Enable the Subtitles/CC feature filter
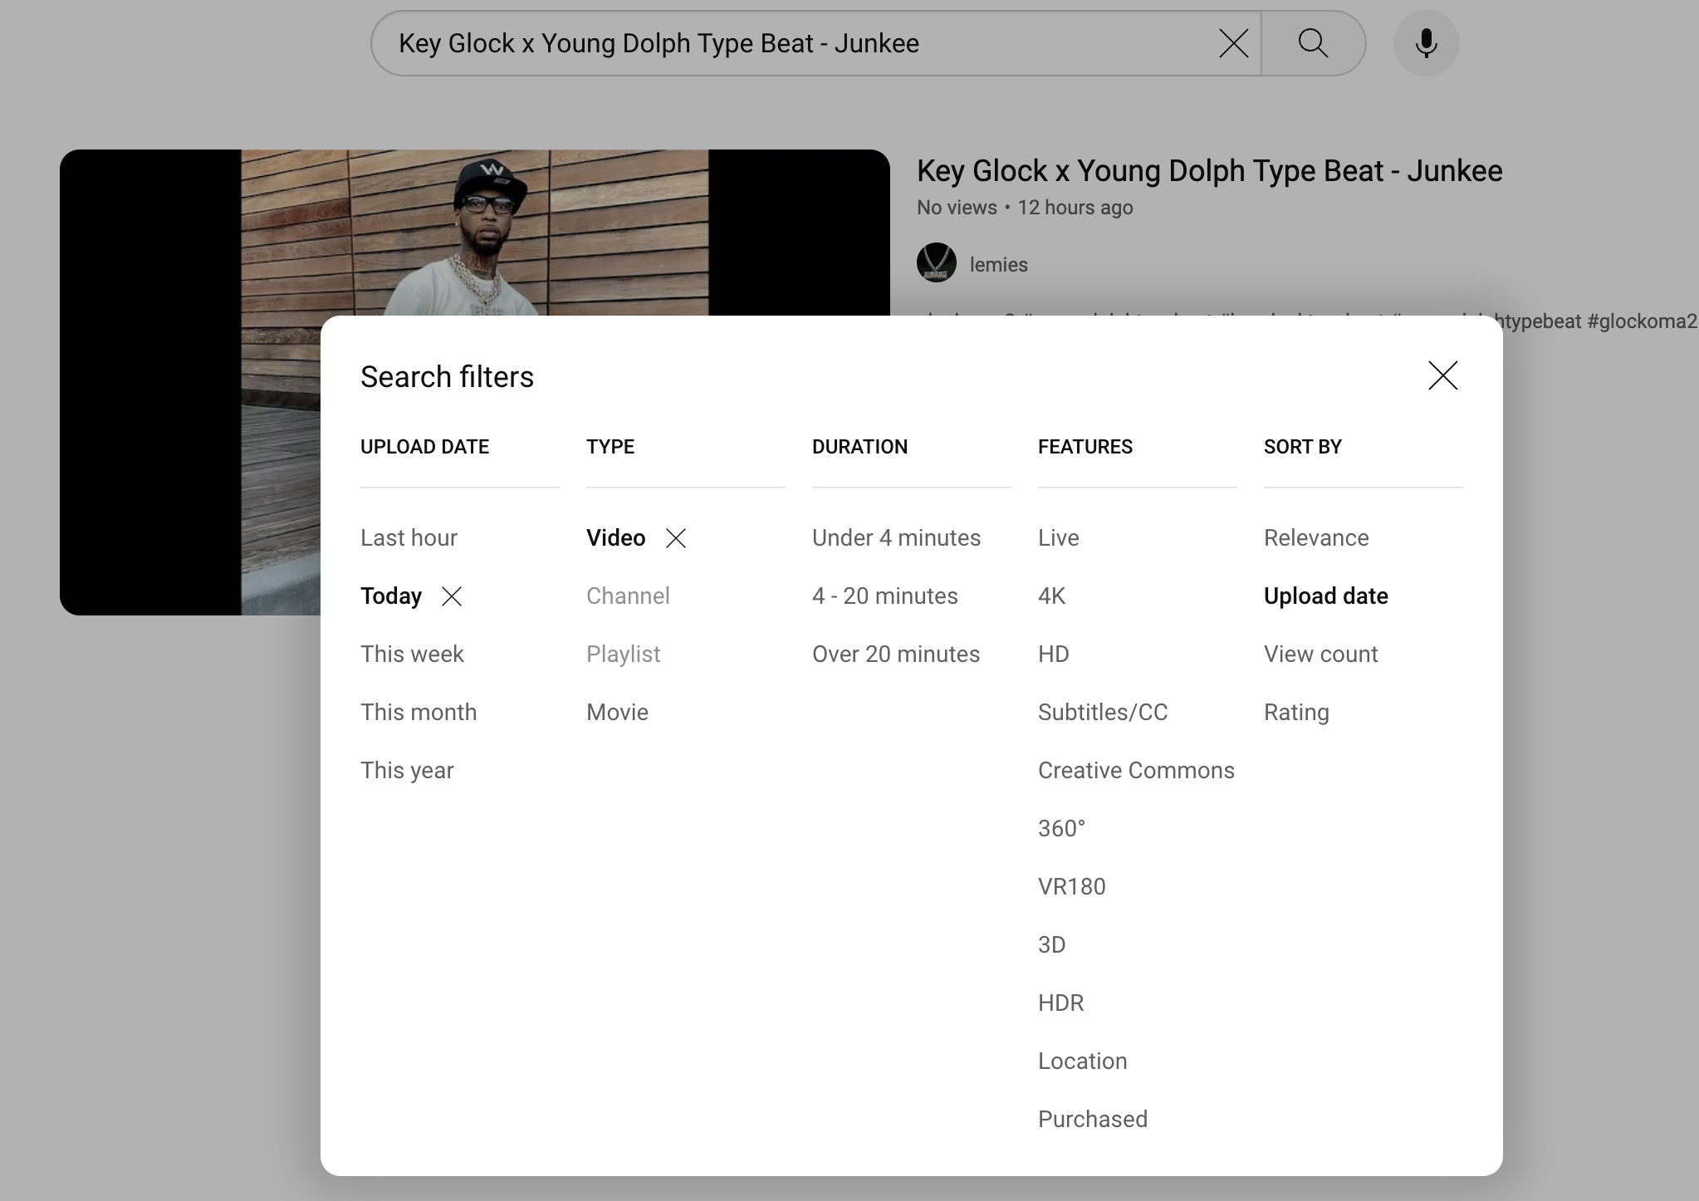Screen dimensions: 1699x1201 click(1102, 713)
